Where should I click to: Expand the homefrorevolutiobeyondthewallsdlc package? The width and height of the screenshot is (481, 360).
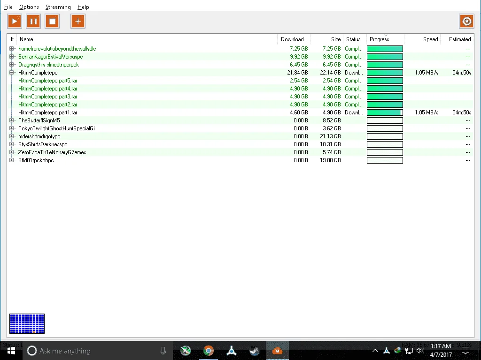(x=12, y=49)
